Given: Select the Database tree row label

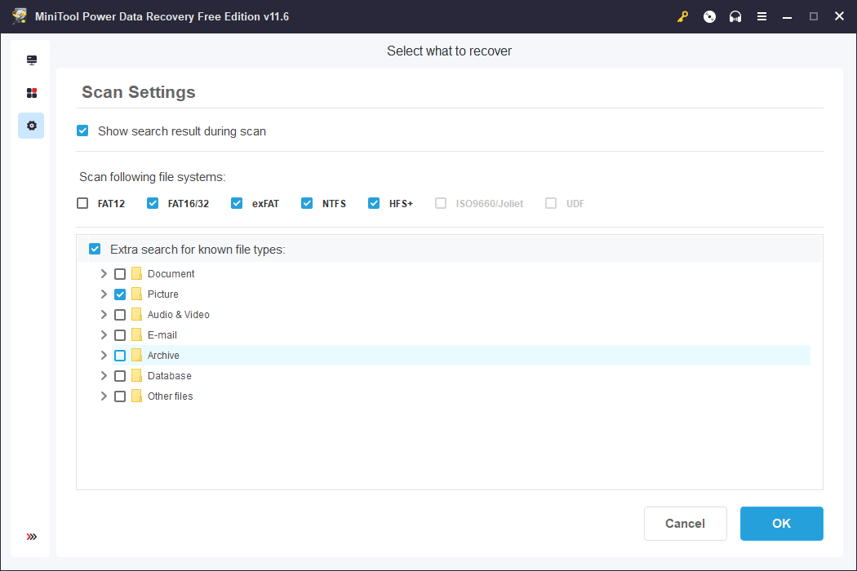Looking at the screenshot, I should [170, 376].
